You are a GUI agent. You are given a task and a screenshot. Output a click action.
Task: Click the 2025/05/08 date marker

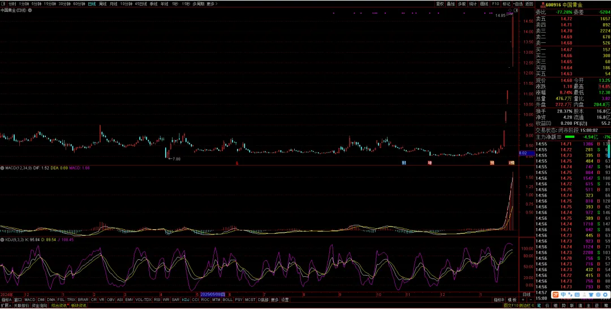tap(213, 295)
